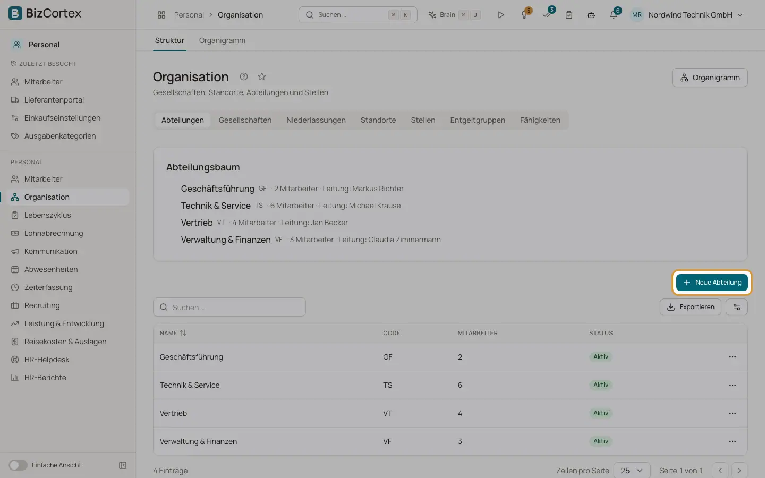Select Vertrieb in the Abteilungsbaum

tap(197, 223)
